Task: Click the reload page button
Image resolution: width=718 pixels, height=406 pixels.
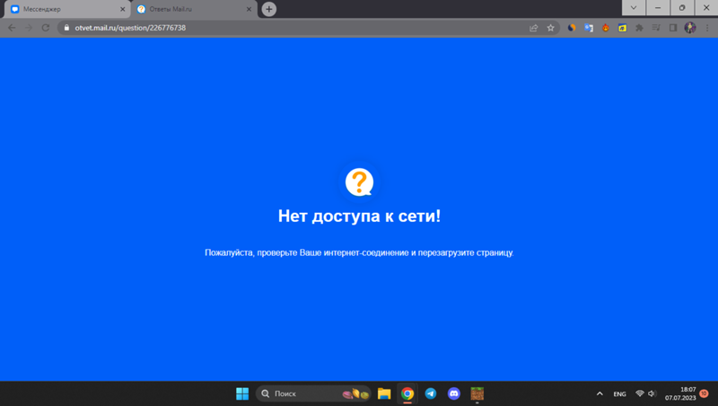Action: [x=45, y=28]
